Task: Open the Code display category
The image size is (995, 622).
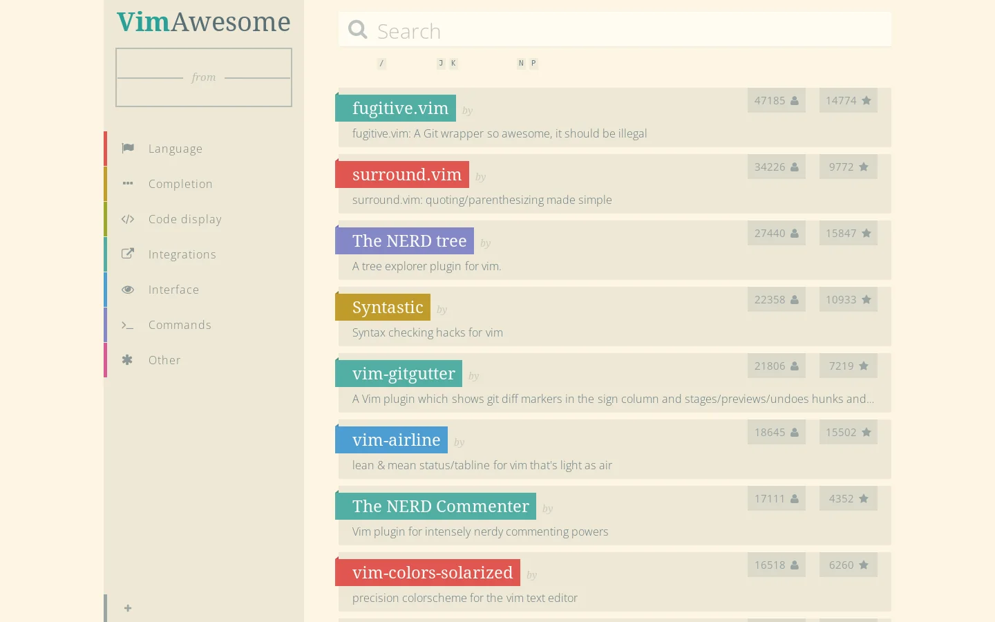Action: point(204,219)
